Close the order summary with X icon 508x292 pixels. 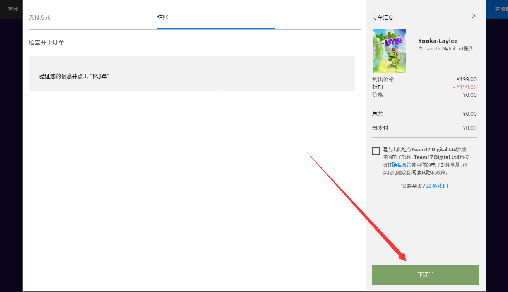click(474, 16)
